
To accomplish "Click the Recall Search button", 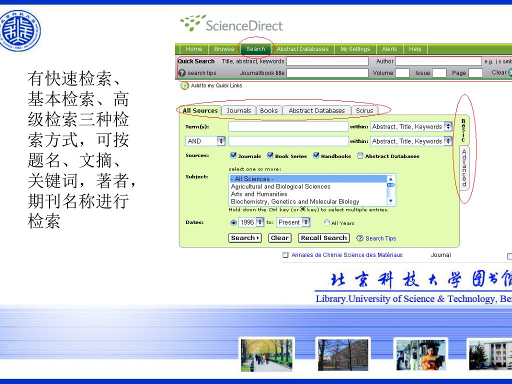I will pyautogui.click(x=323, y=237).
